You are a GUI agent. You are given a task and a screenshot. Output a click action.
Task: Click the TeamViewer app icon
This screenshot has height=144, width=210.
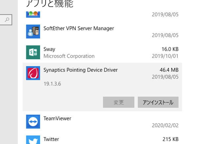(x=33, y=122)
